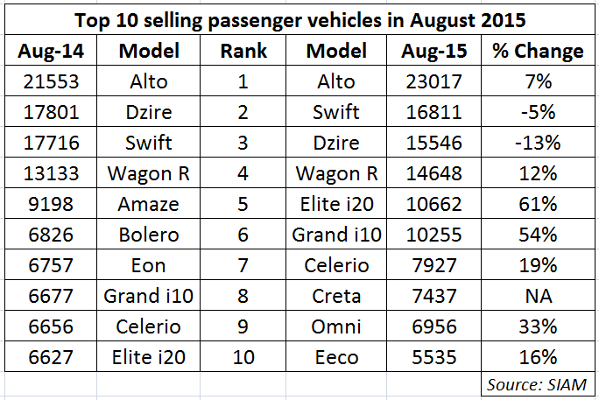The width and height of the screenshot is (599, 400).
Task: Select the Creta model cell
Action: (x=343, y=296)
